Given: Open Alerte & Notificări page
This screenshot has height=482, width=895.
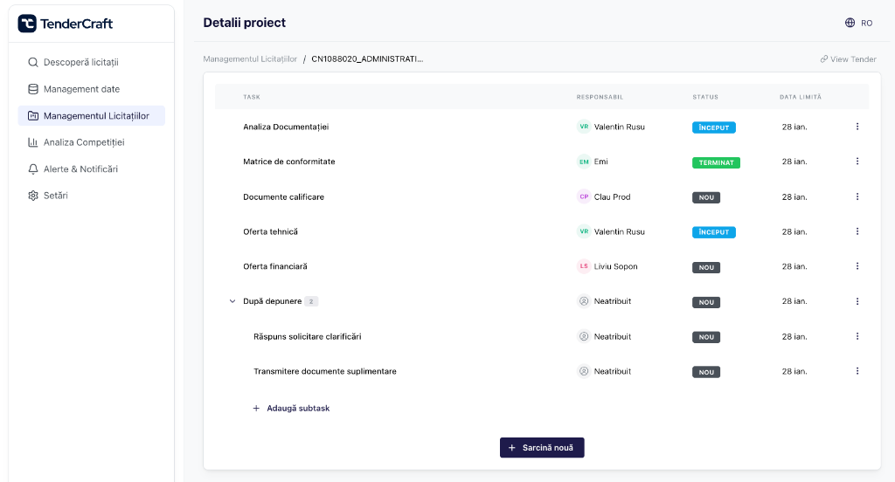Looking at the screenshot, I should coord(80,169).
